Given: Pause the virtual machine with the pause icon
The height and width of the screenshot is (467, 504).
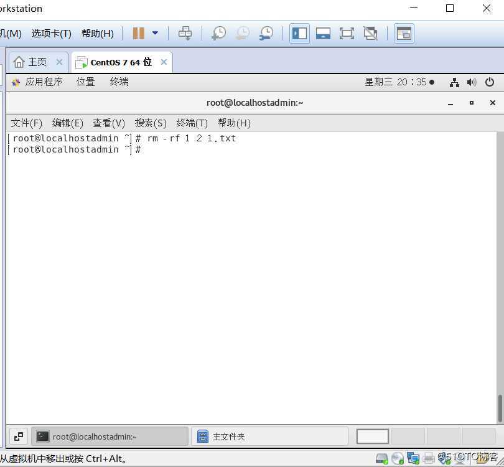Looking at the screenshot, I should tap(139, 33).
